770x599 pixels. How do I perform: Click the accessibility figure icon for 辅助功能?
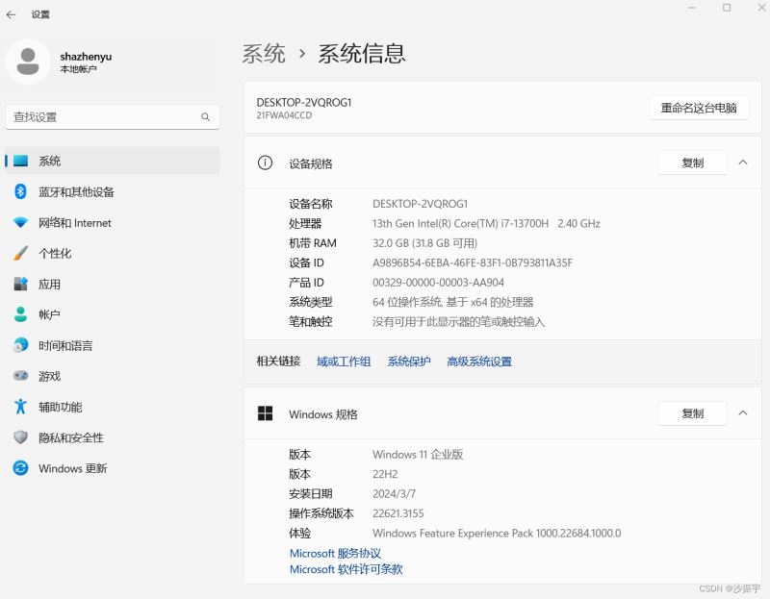pos(20,407)
